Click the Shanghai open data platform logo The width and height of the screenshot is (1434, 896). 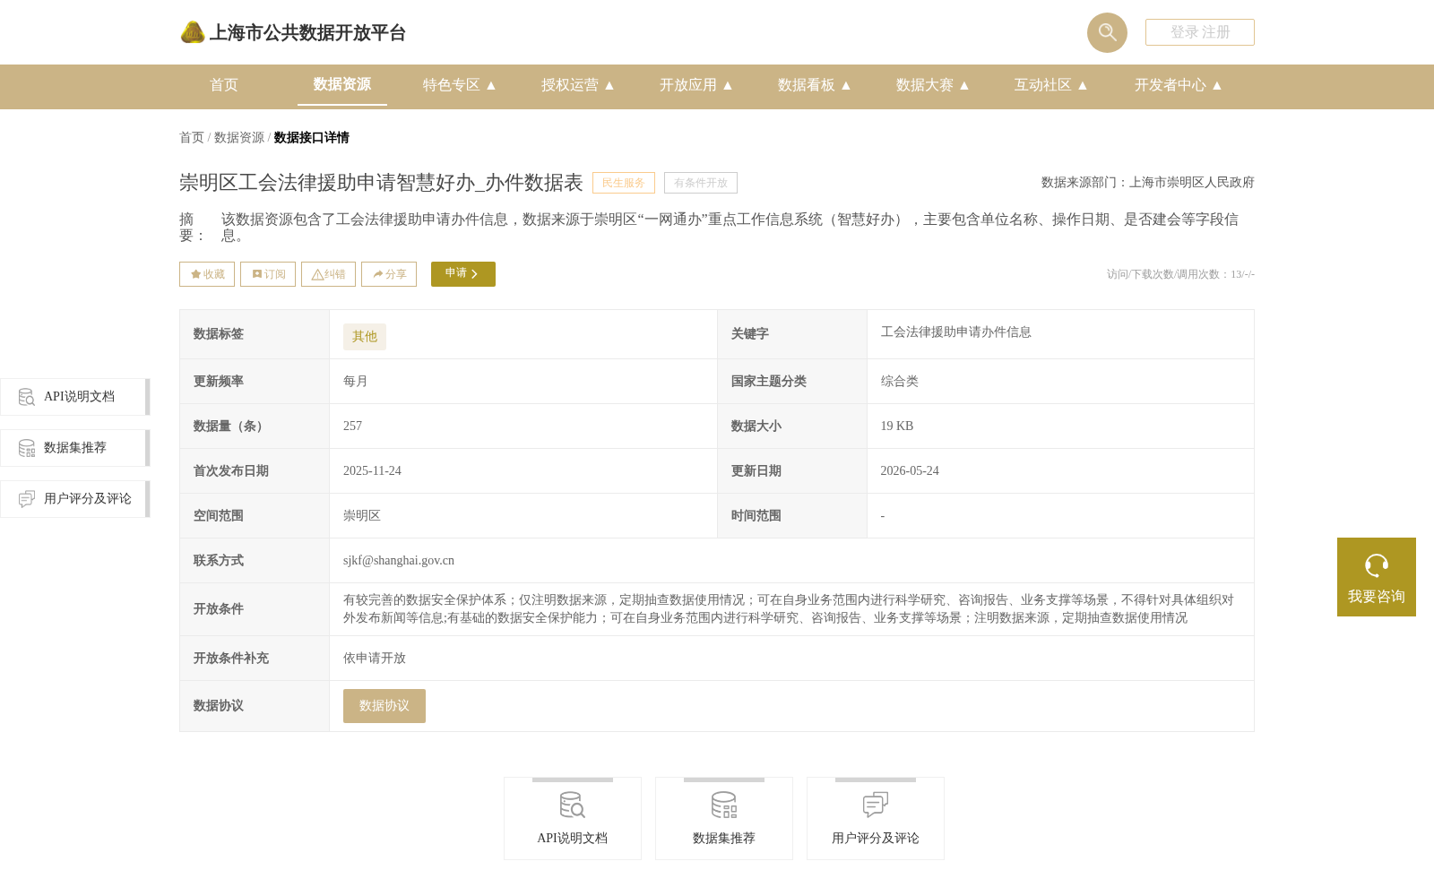click(293, 33)
